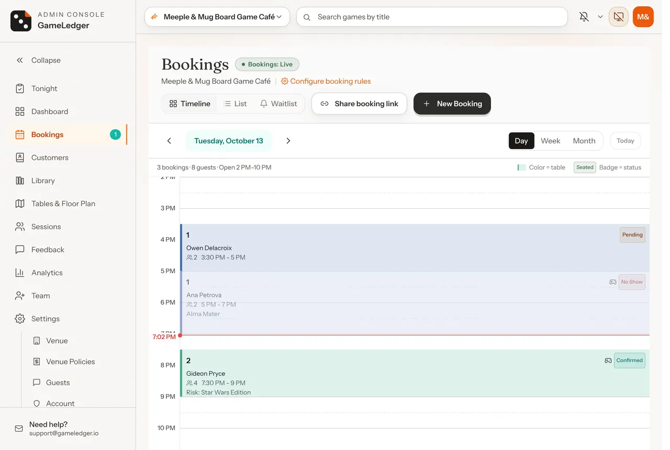The height and width of the screenshot is (450, 670).
Task: Expand the notifications dropdown chevron
Action: click(600, 17)
